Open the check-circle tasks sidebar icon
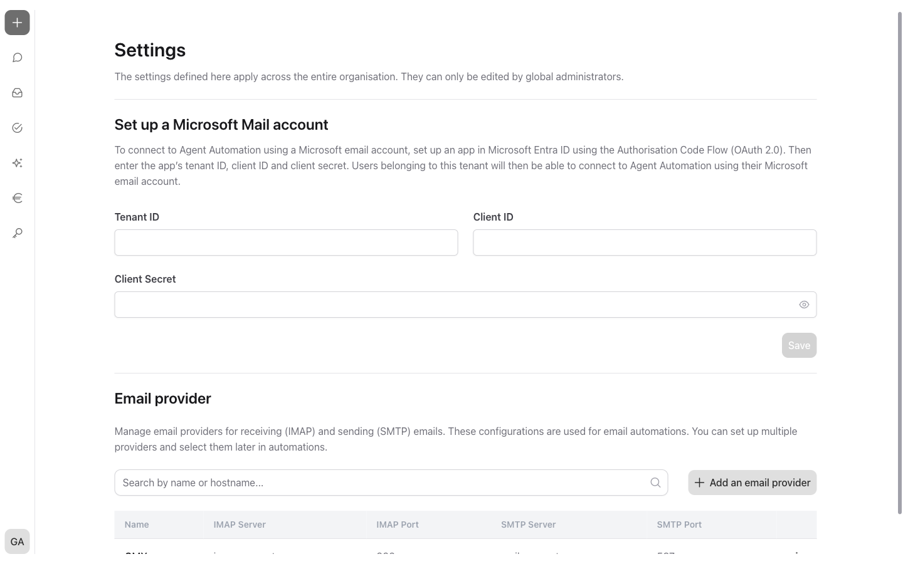The height and width of the screenshot is (564, 903). coord(17,128)
